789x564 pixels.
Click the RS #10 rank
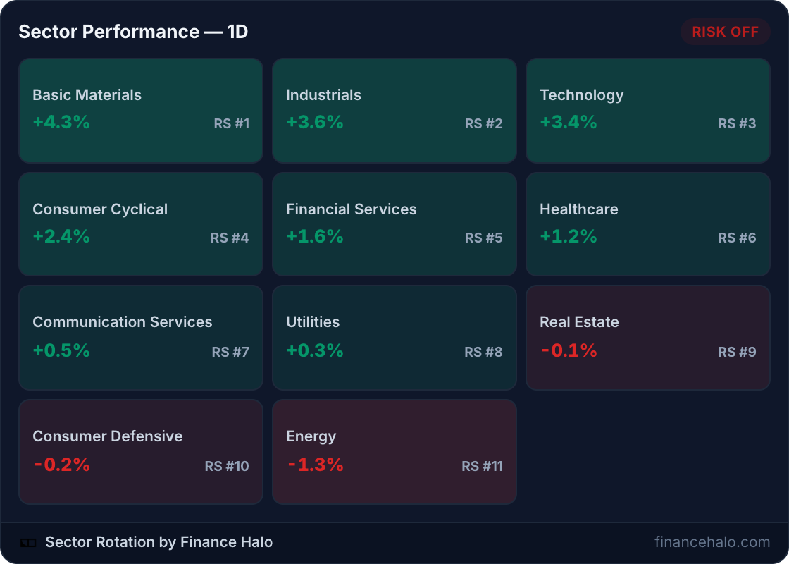tap(227, 466)
